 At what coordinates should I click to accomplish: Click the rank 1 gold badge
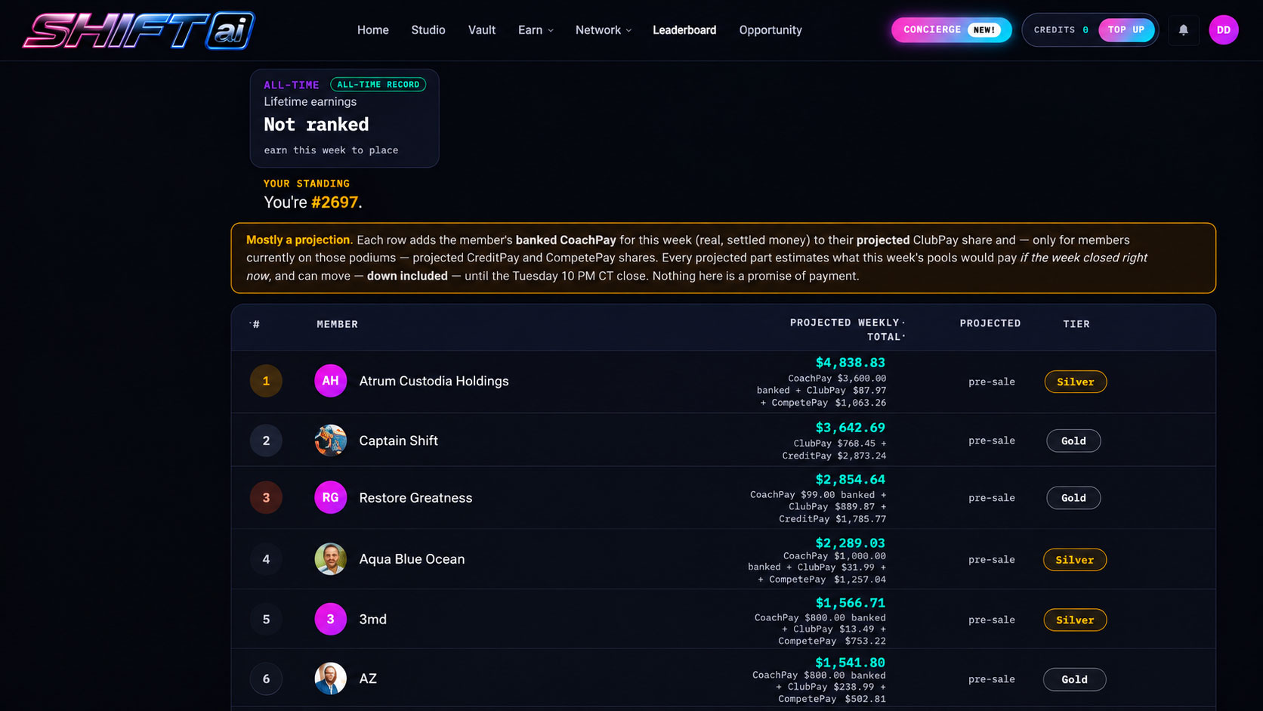point(266,381)
